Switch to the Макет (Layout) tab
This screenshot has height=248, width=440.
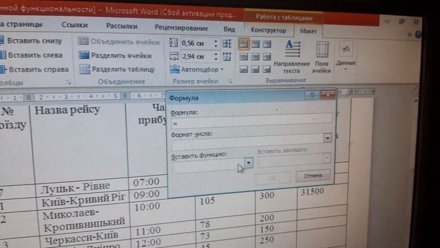308,31
